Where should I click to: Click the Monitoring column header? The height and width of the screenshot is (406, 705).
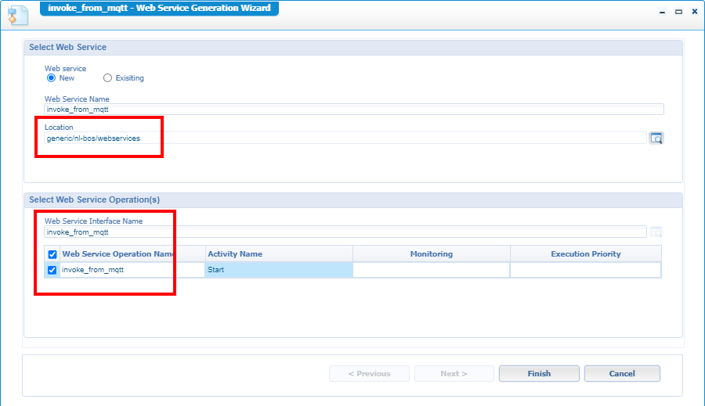(432, 254)
